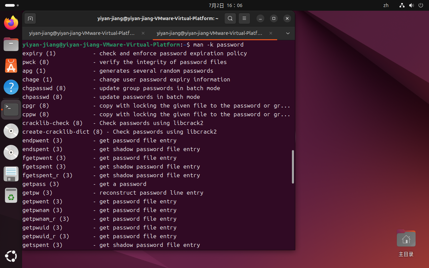Open the Files manager dock icon
This screenshot has width=429, height=268.
(x=11, y=44)
